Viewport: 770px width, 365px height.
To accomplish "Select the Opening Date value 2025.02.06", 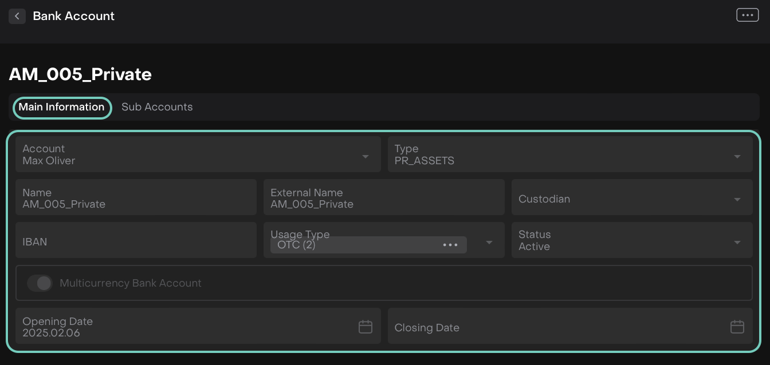I will (52, 332).
